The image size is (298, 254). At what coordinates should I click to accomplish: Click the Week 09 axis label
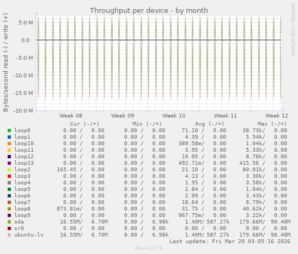[x=123, y=116]
